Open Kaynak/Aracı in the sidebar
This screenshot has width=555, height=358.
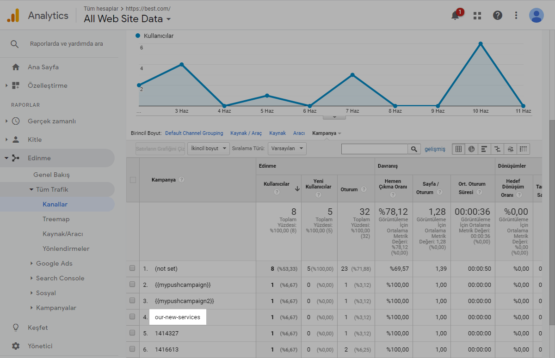63,234
